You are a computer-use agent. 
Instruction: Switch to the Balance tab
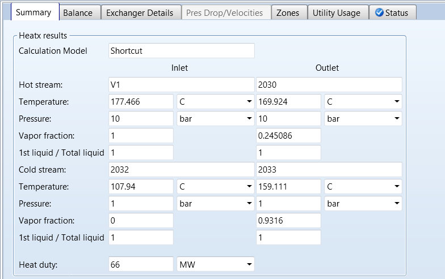tap(78, 12)
